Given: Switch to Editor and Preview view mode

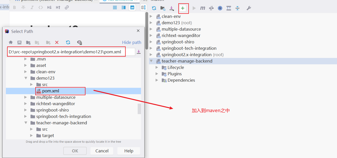Looking at the screenshot, I should pos(124,7).
